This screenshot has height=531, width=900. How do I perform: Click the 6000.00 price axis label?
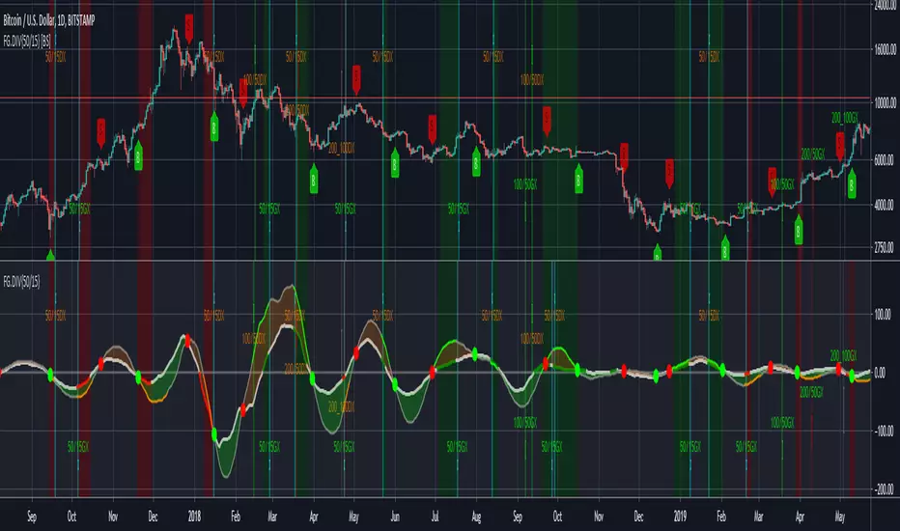pos(885,160)
